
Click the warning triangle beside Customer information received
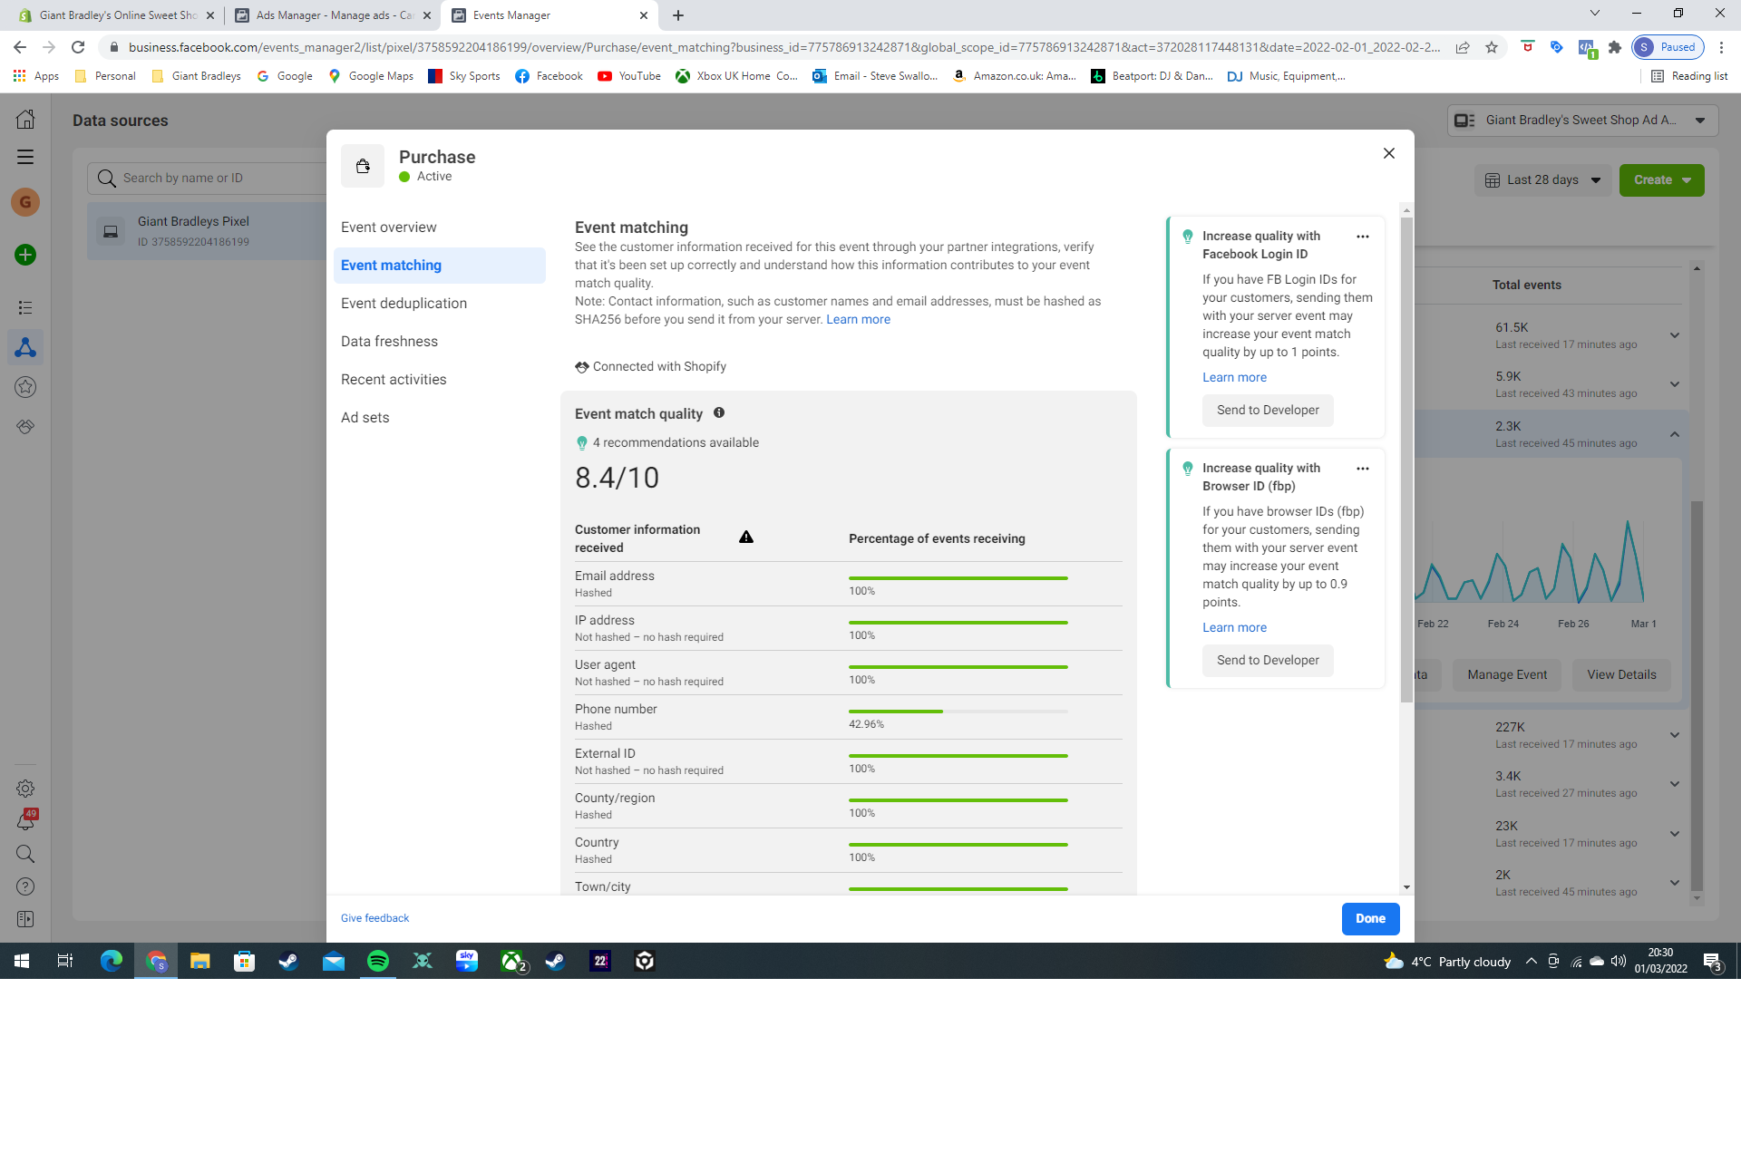pos(746,537)
